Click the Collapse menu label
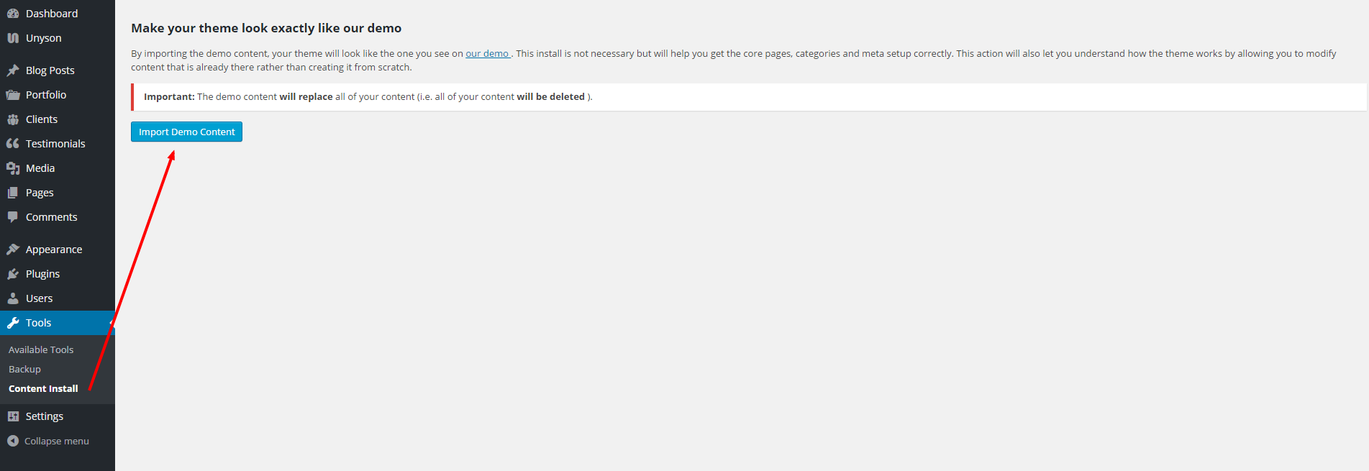This screenshot has height=471, width=1369. point(57,441)
